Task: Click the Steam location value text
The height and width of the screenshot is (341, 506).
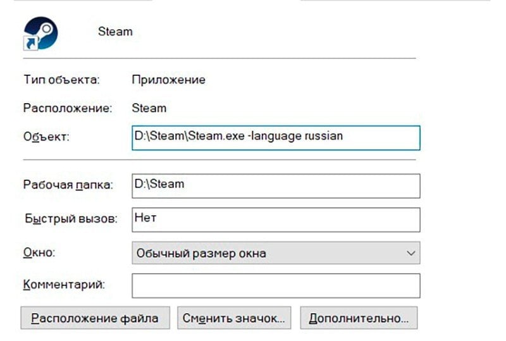Action: pos(149,108)
